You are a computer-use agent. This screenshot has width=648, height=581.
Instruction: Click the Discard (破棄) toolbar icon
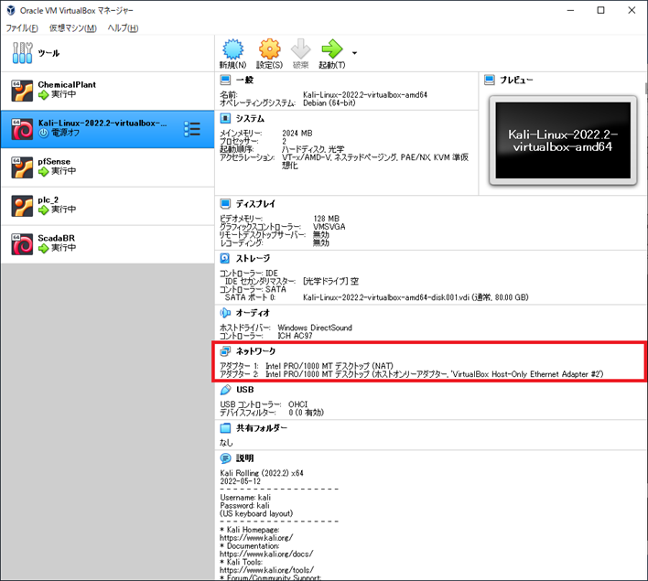300,49
